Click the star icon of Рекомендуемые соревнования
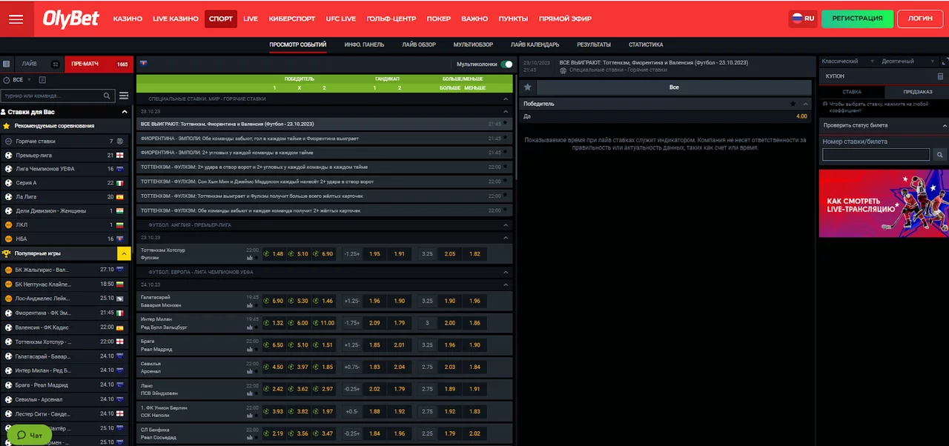This screenshot has width=949, height=446. [7, 126]
